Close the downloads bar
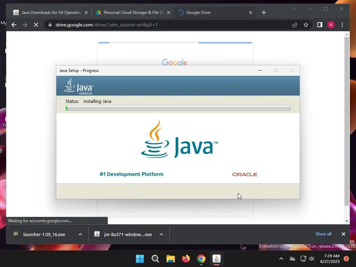Image resolution: width=356 pixels, height=267 pixels. [x=343, y=234]
